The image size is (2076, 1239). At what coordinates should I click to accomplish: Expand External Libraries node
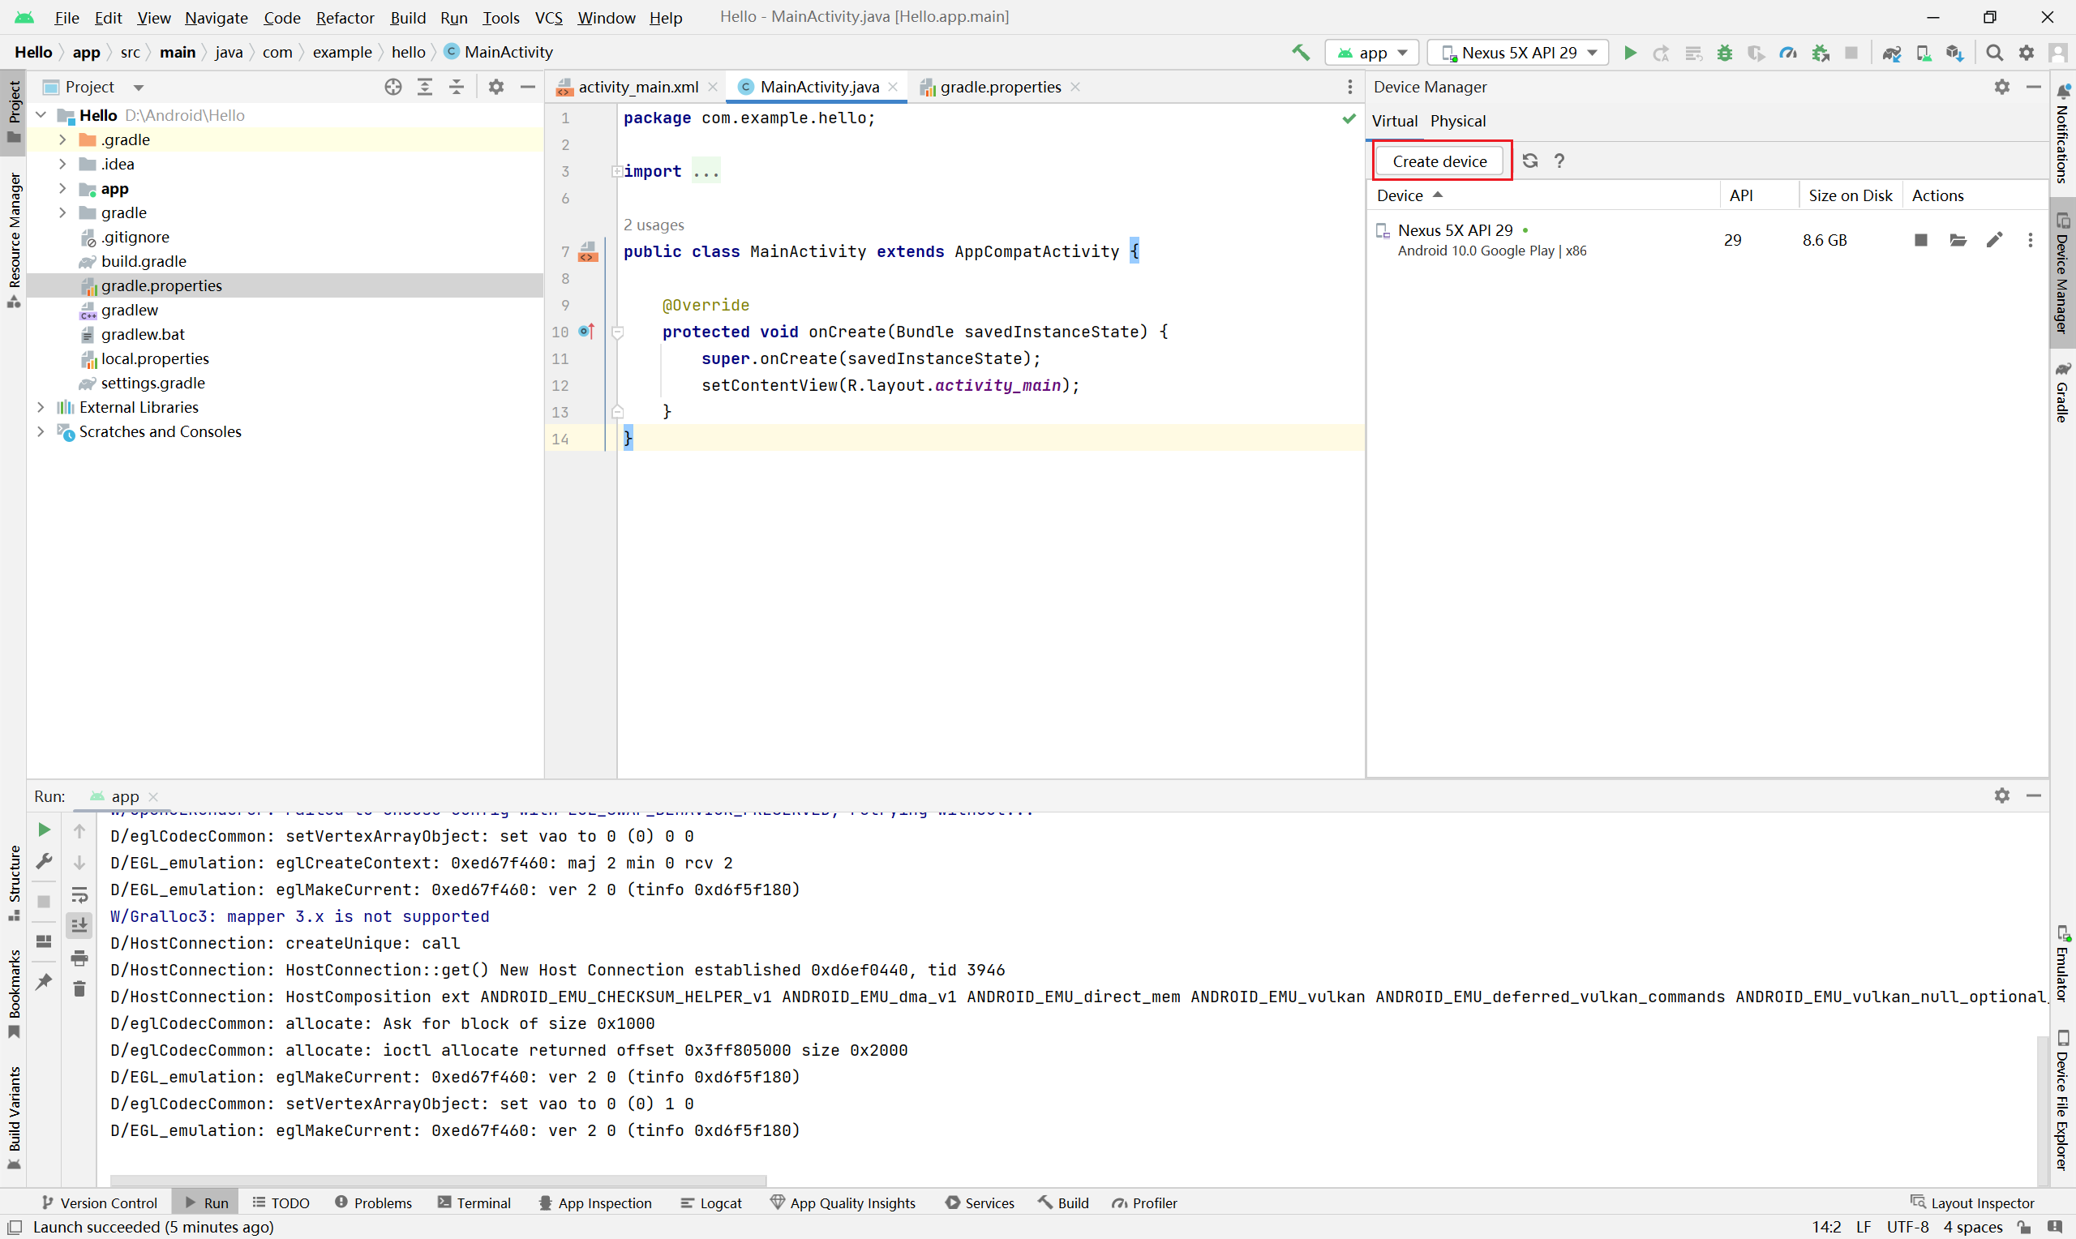pos(40,406)
